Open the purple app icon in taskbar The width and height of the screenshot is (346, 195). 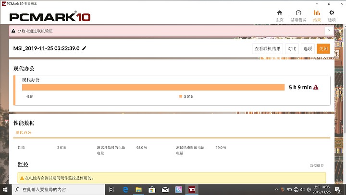click(x=178, y=190)
